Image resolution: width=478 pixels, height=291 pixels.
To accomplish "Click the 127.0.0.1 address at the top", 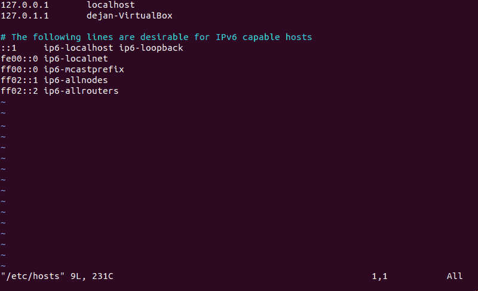I will (24, 5).
